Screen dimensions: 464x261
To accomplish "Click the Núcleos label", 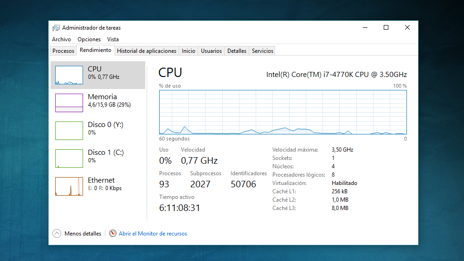I will point(283,166).
